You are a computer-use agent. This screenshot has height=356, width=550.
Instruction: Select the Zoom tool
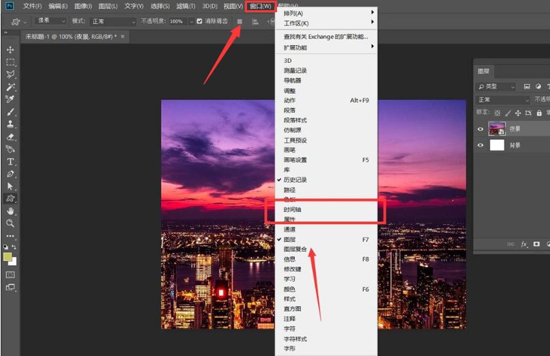(x=10, y=223)
